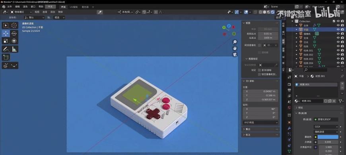Expand the 柱体.001 tree item
Image resolution: width=346 pixels, height=155 pixels.
(297, 51)
